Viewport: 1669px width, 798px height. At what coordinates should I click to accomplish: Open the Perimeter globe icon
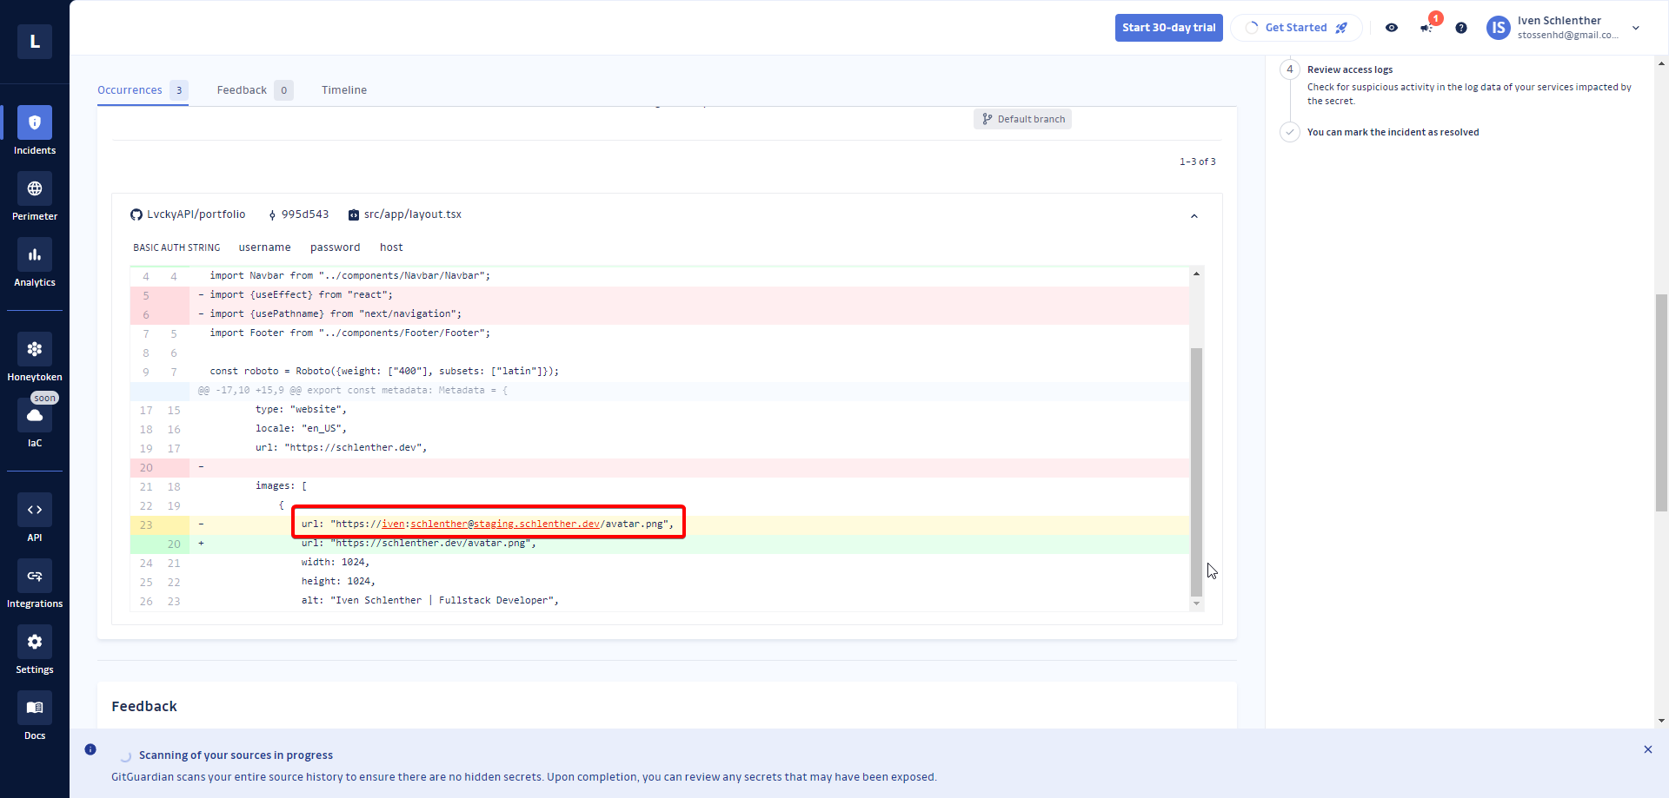click(35, 189)
